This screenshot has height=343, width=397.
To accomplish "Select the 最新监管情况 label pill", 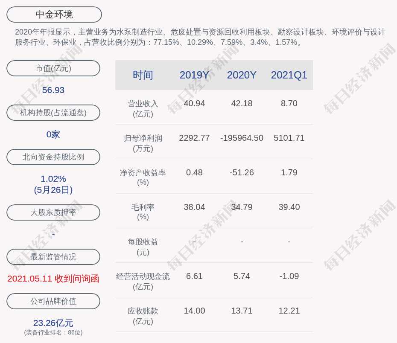I will (53, 257).
